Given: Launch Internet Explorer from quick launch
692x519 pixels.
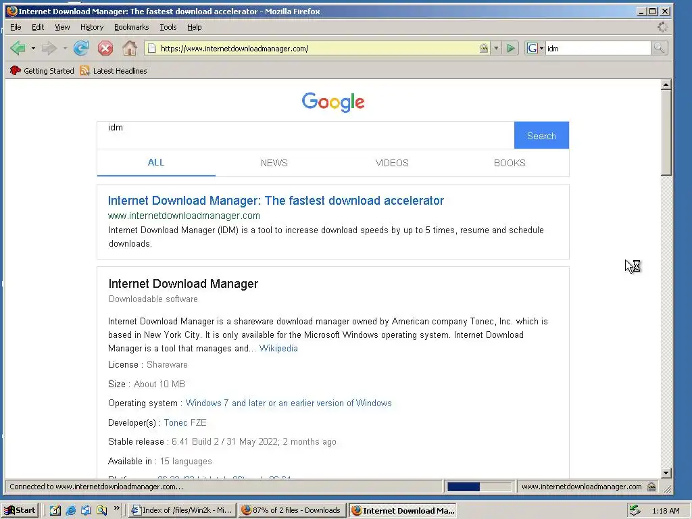Looking at the screenshot, I should tap(70, 510).
